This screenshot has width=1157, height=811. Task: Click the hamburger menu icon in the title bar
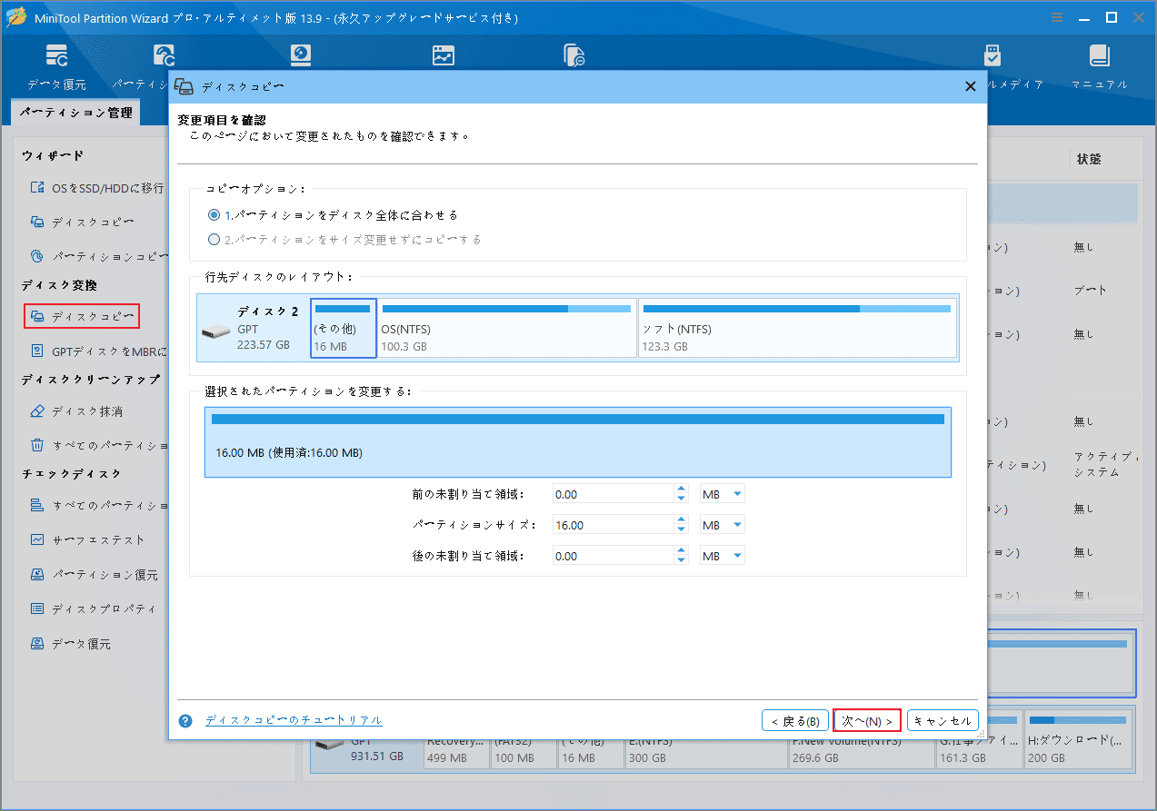coord(1057,17)
